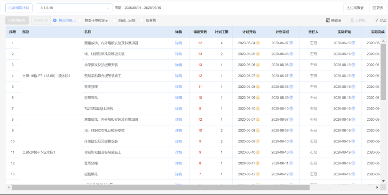Open 详情 link for row 2
The width and height of the screenshot is (388, 195).
click(179, 54)
